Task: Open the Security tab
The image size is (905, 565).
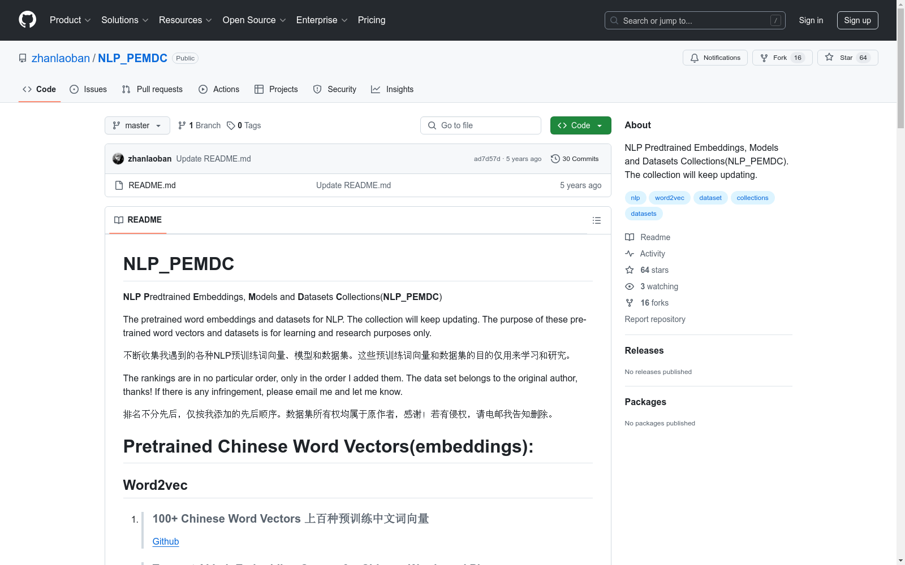Action: click(335, 89)
